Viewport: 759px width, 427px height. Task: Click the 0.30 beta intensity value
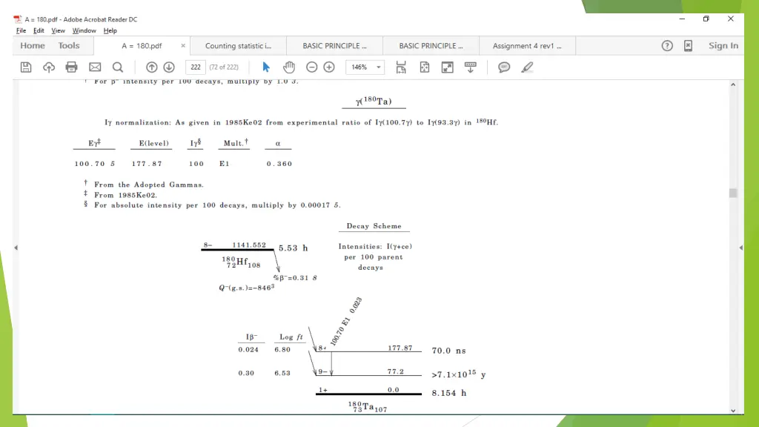(x=246, y=373)
